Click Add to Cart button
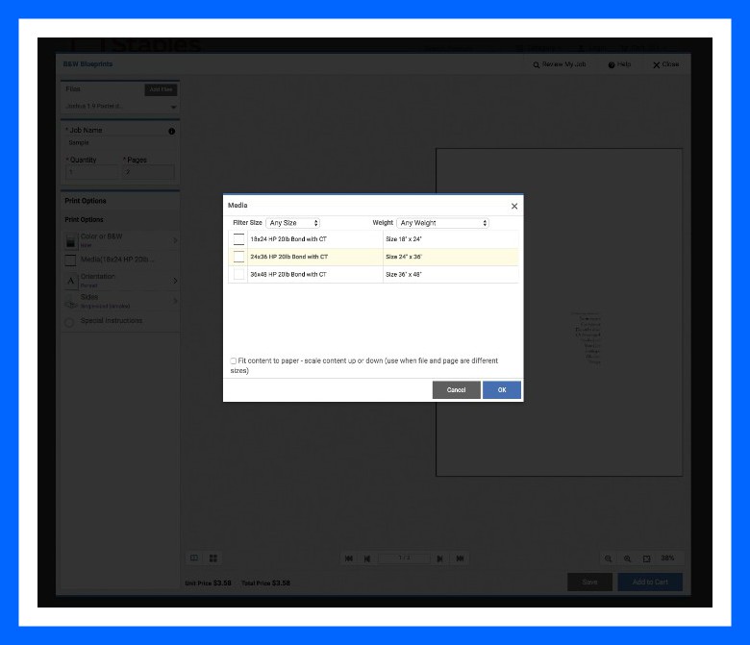The height and width of the screenshot is (645, 750). pyautogui.click(x=650, y=582)
